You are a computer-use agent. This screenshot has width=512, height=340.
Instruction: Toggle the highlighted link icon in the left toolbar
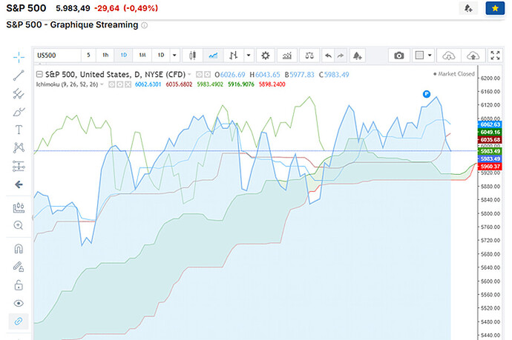[x=19, y=321]
